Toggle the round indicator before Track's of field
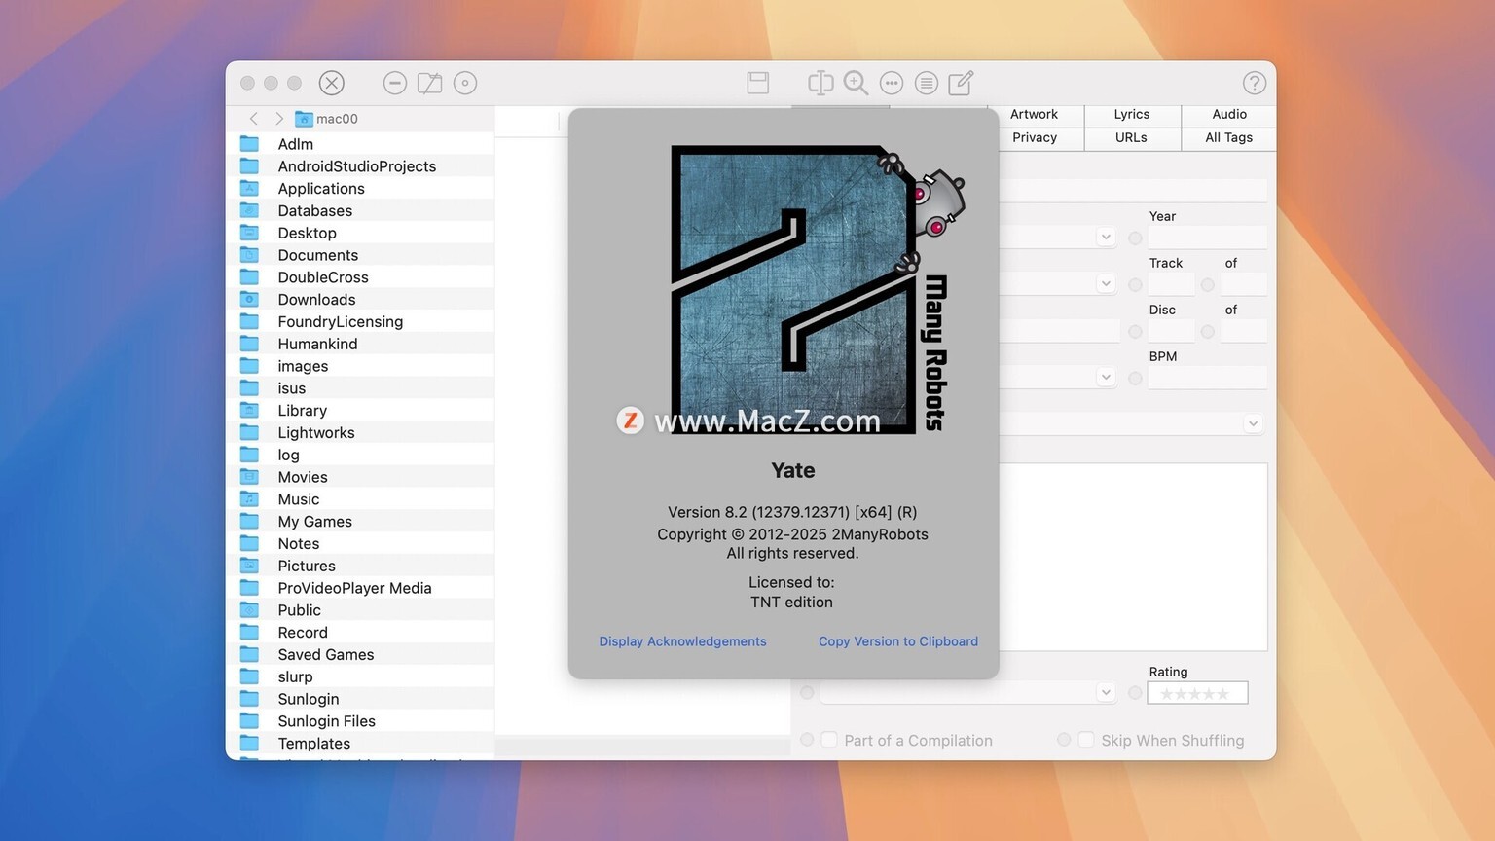 click(x=1208, y=285)
